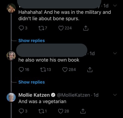Viewport: 123px width, 118px height.
Task: Share the bone spurs tweet
Action: (86, 28)
